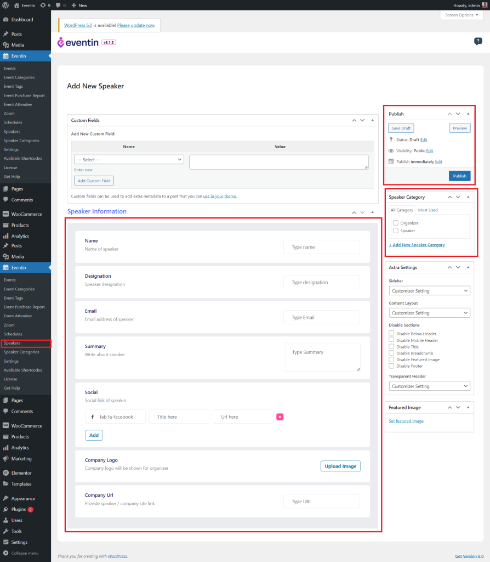Open the Transparent Header dropdown
This screenshot has width=490, height=562.
[x=429, y=386]
